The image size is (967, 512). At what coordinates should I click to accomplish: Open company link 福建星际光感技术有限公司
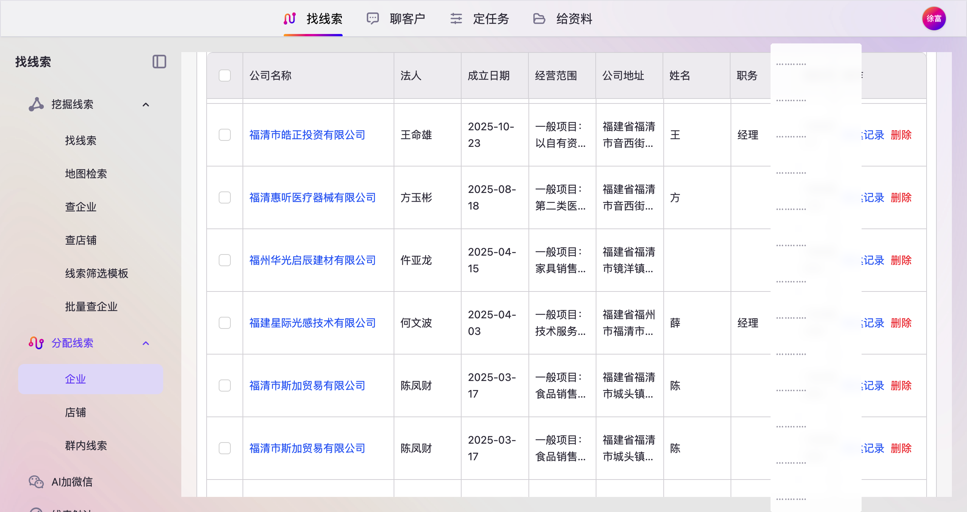pyautogui.click(x=312, y=323)
